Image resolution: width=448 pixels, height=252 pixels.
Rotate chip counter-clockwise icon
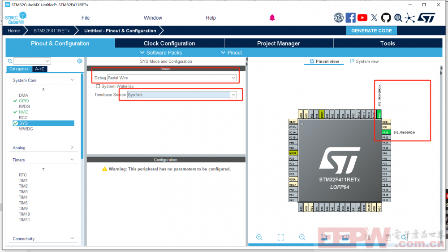(x=345, y=237)
